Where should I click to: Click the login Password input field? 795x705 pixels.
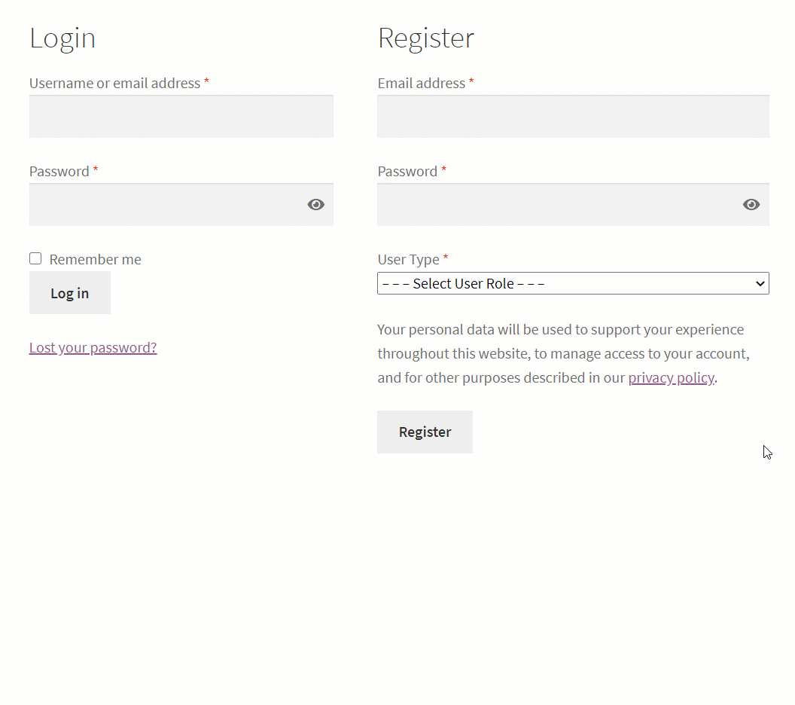[166, 204]
